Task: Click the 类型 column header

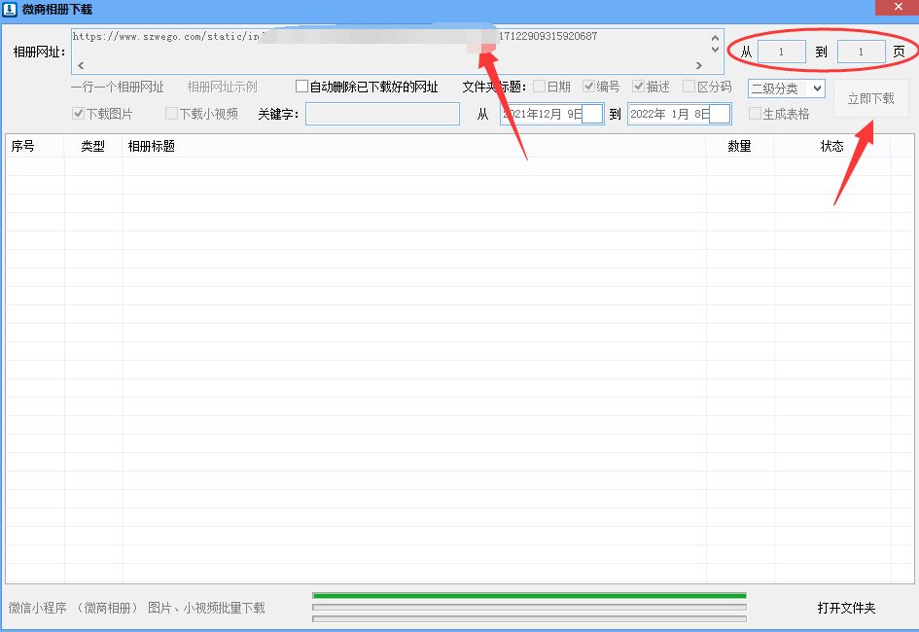Action: click(x=93, y=146)
